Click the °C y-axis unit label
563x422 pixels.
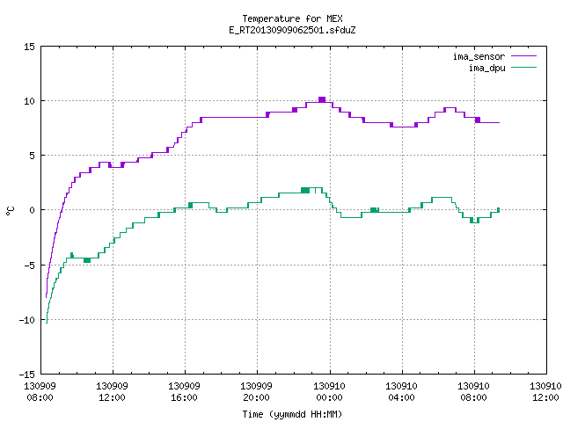tap(10, 211)
